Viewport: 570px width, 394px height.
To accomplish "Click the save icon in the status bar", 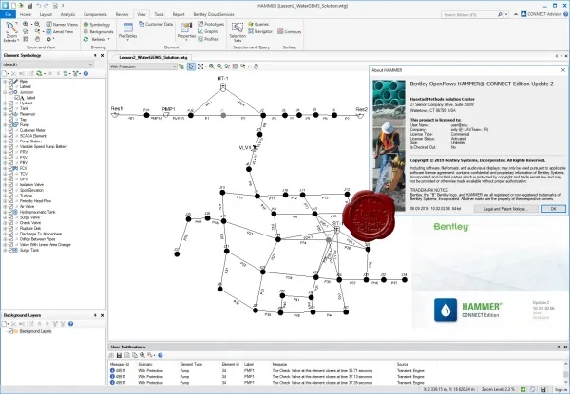I will tap(543, 389).
